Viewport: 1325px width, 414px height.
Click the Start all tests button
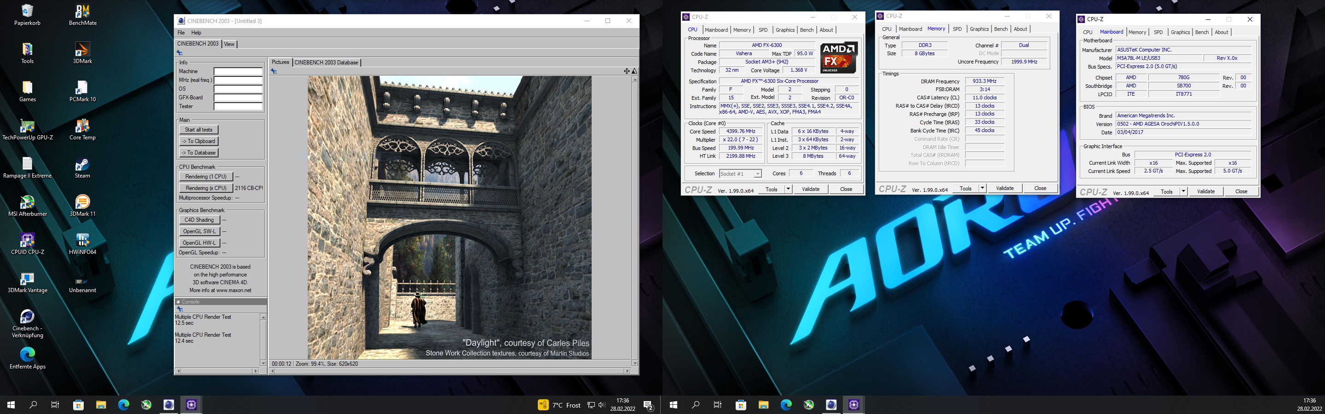pos(199,130)
